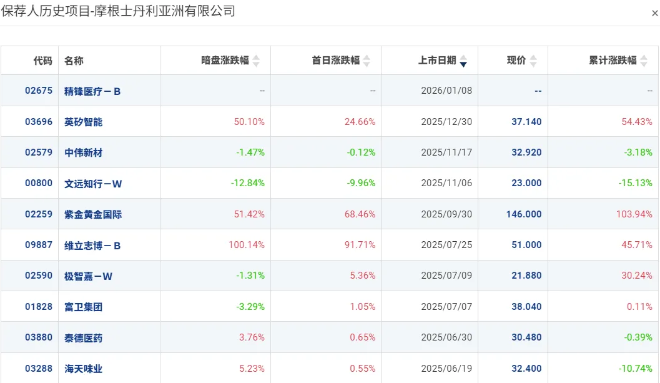Select the 91.71% first-day change cell

[x=360, y=245]
